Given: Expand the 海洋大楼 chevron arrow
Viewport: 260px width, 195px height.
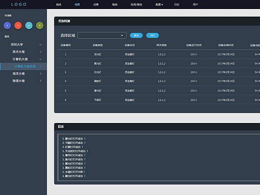Looking at the screenshot, I should coord(40,73).
